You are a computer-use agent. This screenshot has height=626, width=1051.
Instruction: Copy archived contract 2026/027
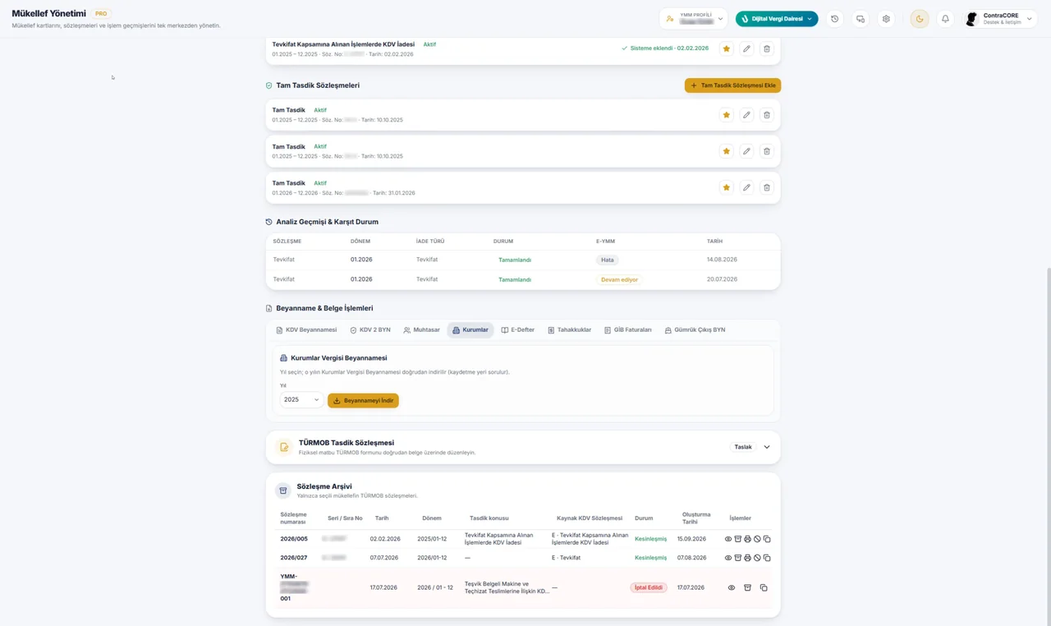coord(767,558)
